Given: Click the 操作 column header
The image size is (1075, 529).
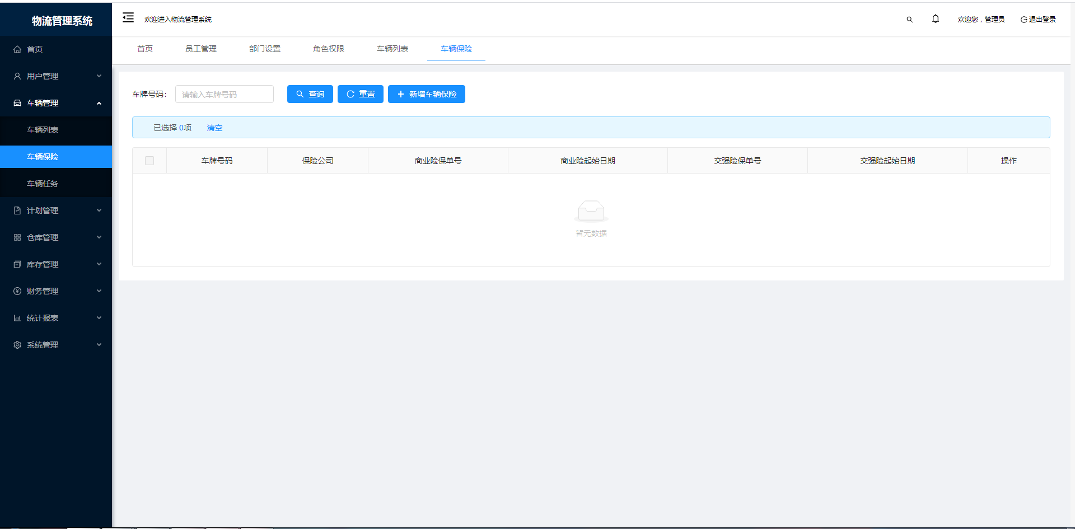Looking at the screenshot, I should click(1009, 161).
